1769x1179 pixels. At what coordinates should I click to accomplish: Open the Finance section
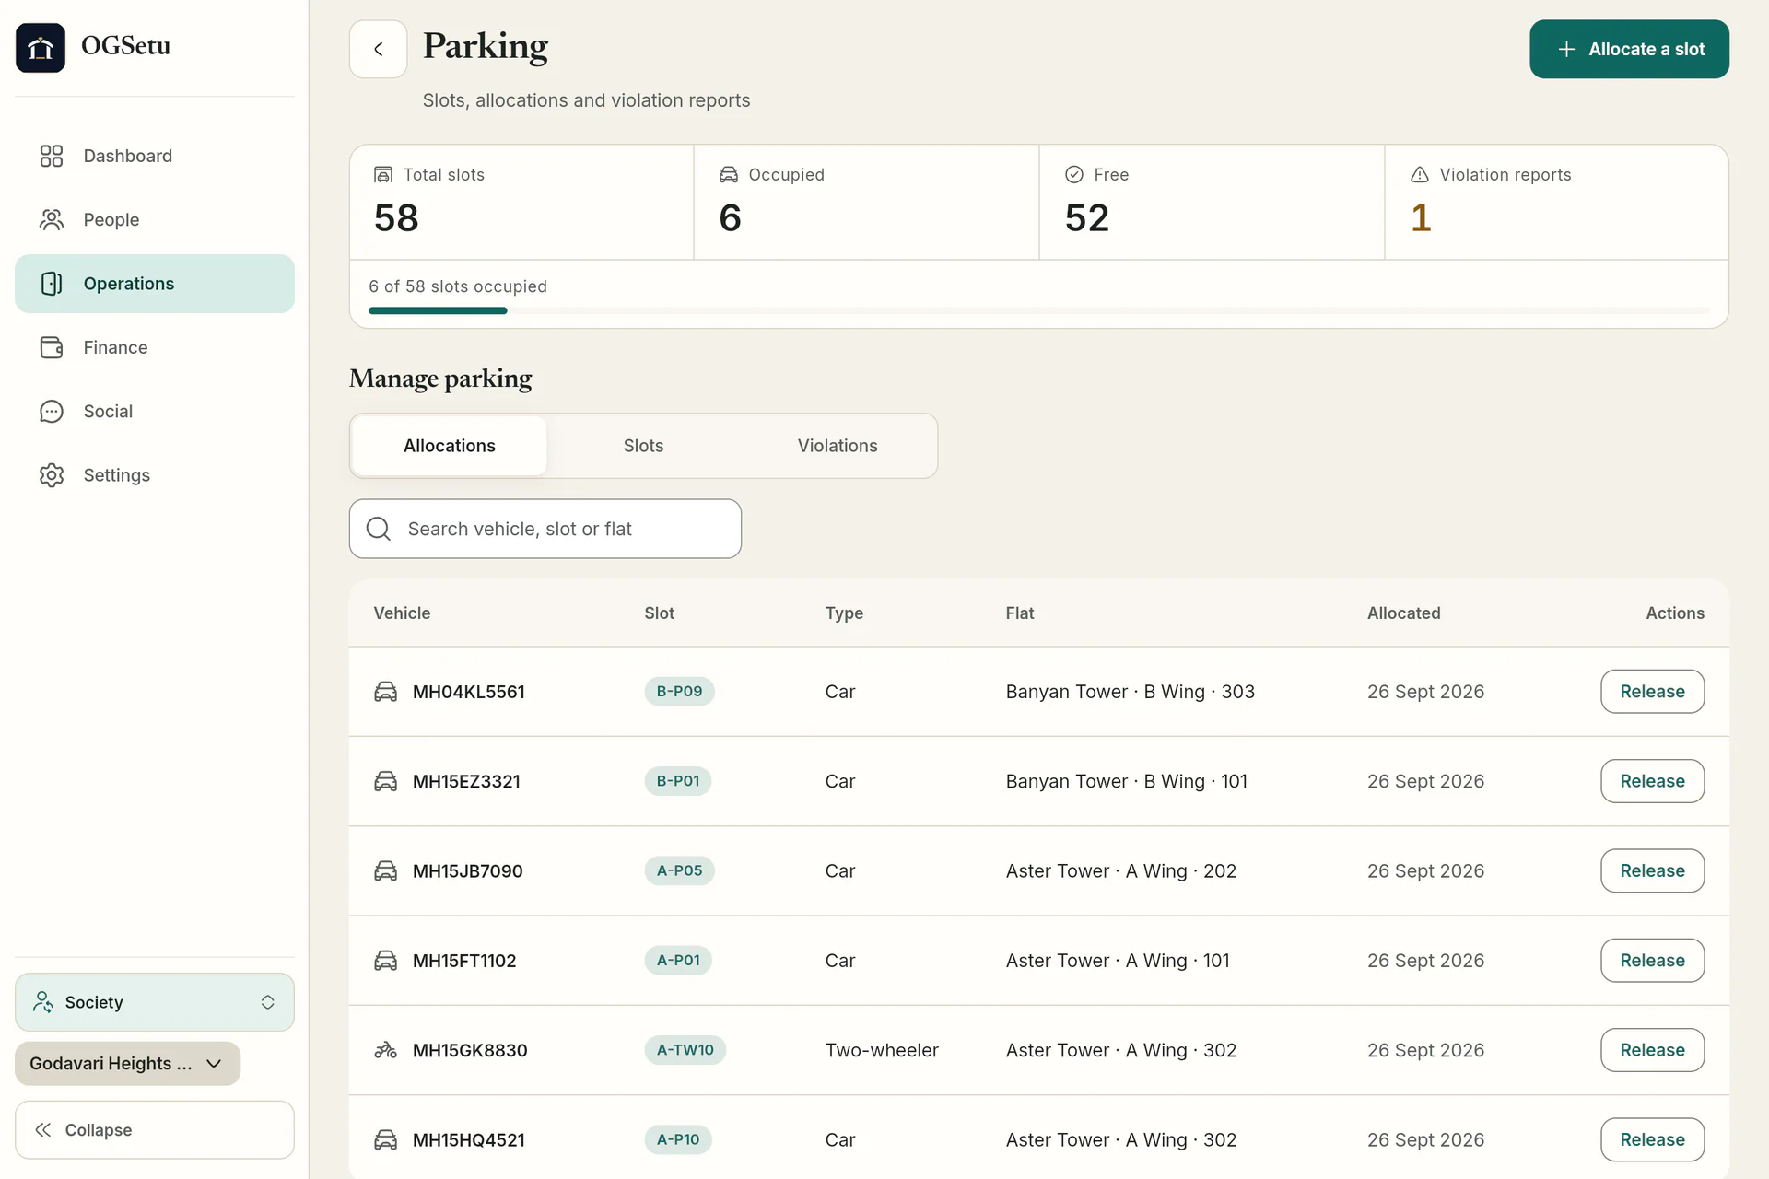pos(155,347)
